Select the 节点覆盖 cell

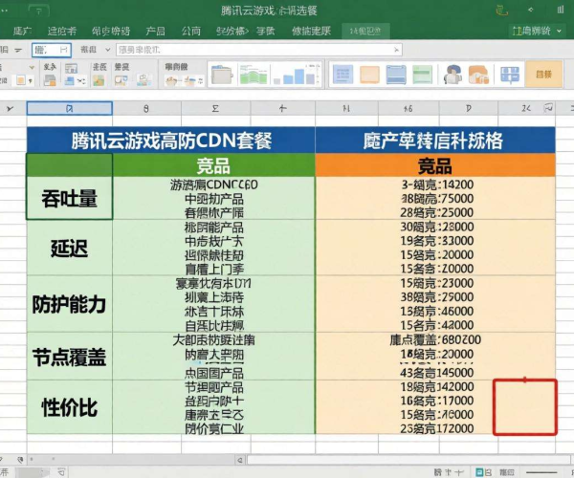pos(69,357)
